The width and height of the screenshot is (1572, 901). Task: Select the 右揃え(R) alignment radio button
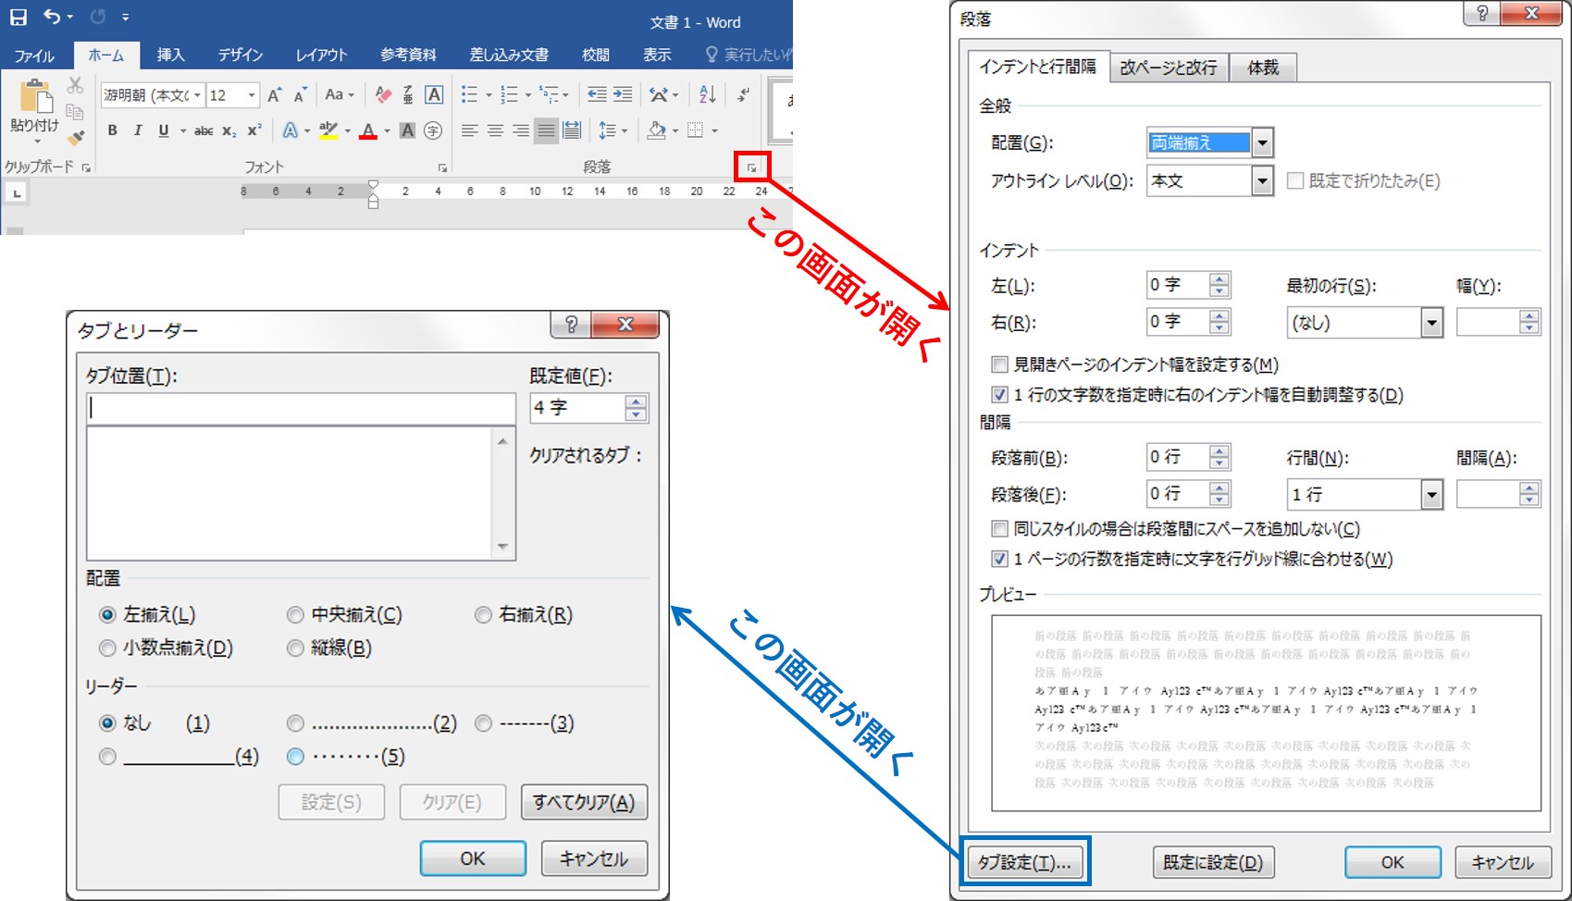click(x=483, y=615)
